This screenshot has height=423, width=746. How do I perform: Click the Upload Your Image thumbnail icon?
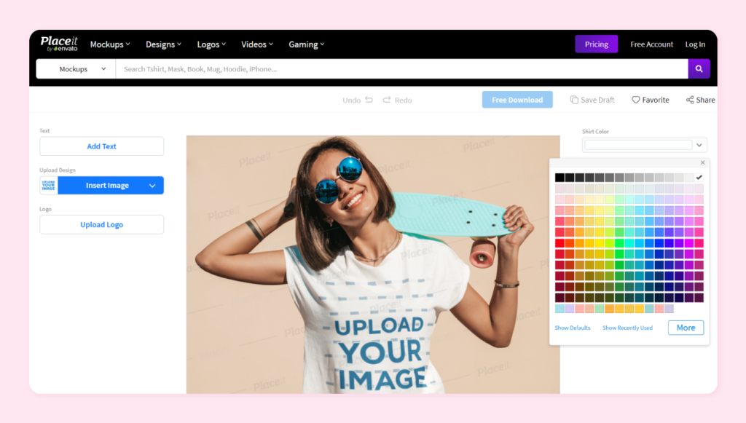49,186
